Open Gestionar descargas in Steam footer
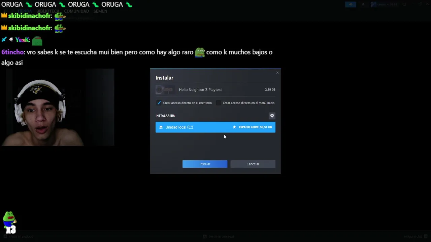This screenshot has height=242, width=431. click(219, 237)
